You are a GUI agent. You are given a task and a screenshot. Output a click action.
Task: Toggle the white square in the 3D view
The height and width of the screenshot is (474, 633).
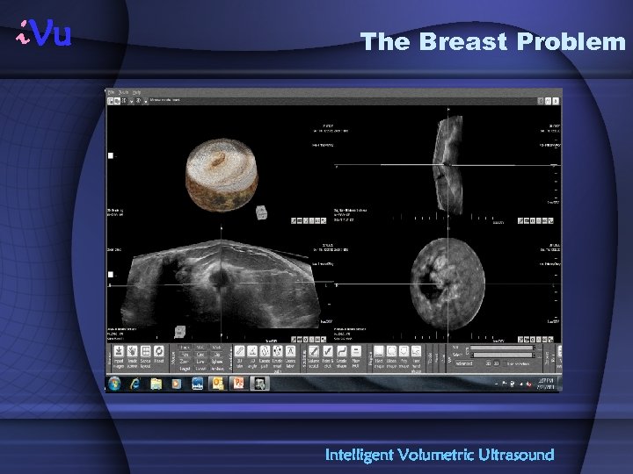click(x=111, y=155)
